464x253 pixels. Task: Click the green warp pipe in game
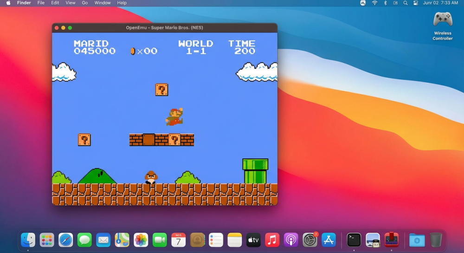coord(255,171)
